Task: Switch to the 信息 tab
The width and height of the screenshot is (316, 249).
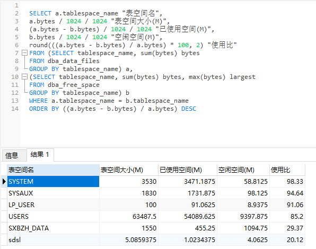Action: 12,155
